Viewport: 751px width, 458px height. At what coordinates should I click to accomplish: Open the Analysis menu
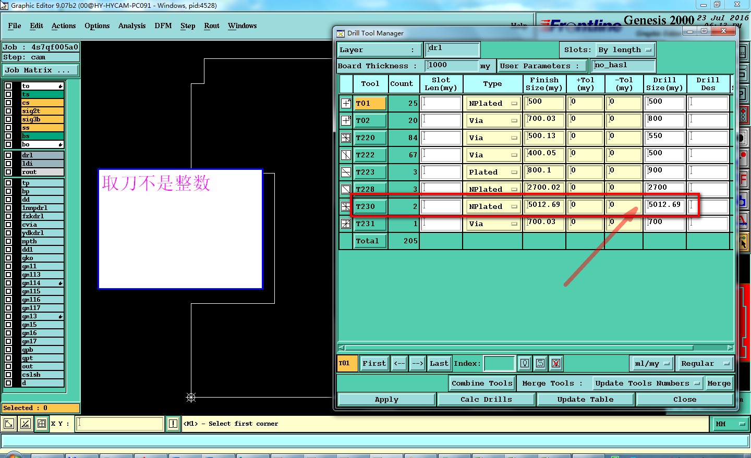132,26
